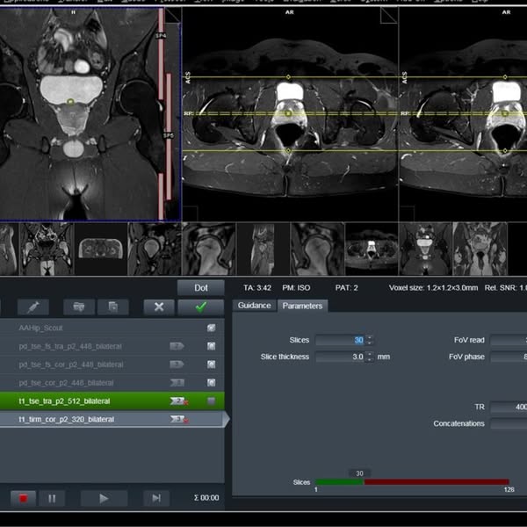Click lower diamond handle in the right axial view
Viewport: 527px width, 527px height.
(505, 150)
